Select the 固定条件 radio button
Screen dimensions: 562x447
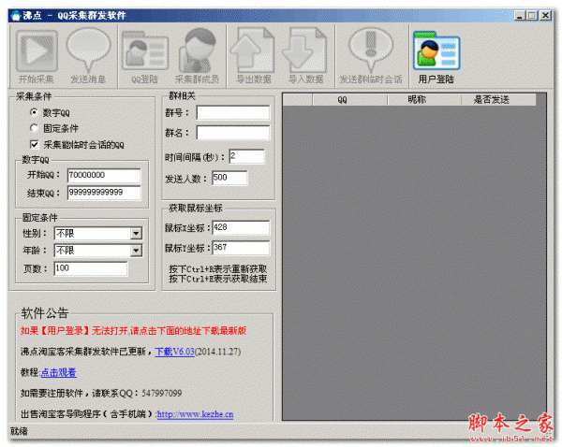click(x=34, y=128)
